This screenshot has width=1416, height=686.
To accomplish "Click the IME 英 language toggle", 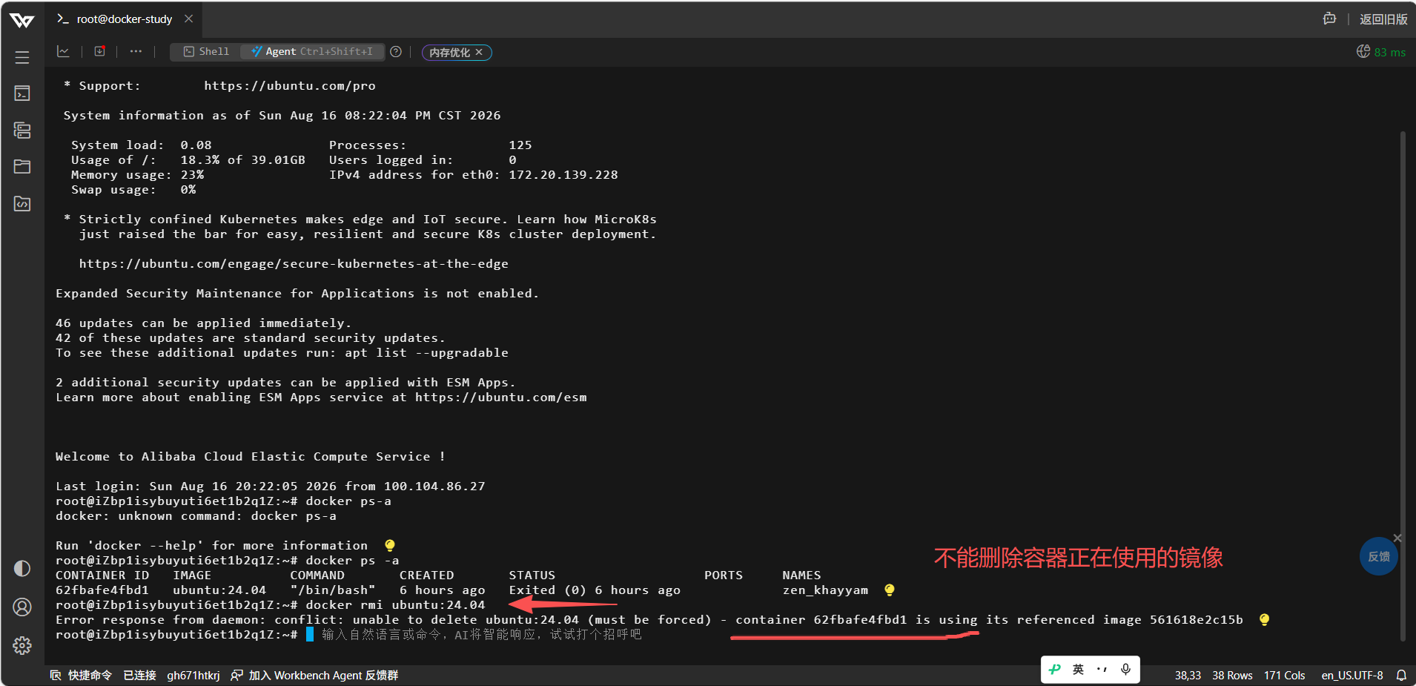I will (1078, 669).
